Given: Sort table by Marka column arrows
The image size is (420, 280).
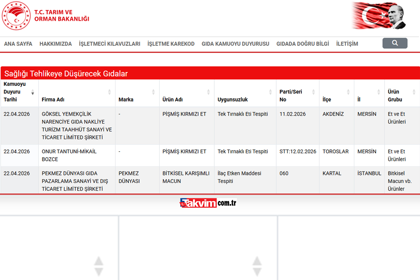Looking at the screenshot, I should (153, 92).
